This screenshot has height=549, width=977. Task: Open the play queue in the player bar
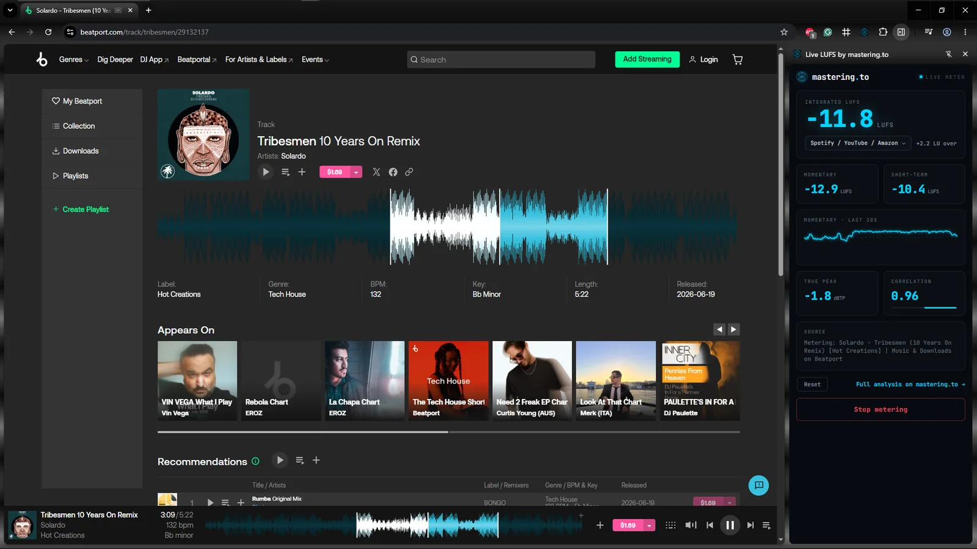766,525
